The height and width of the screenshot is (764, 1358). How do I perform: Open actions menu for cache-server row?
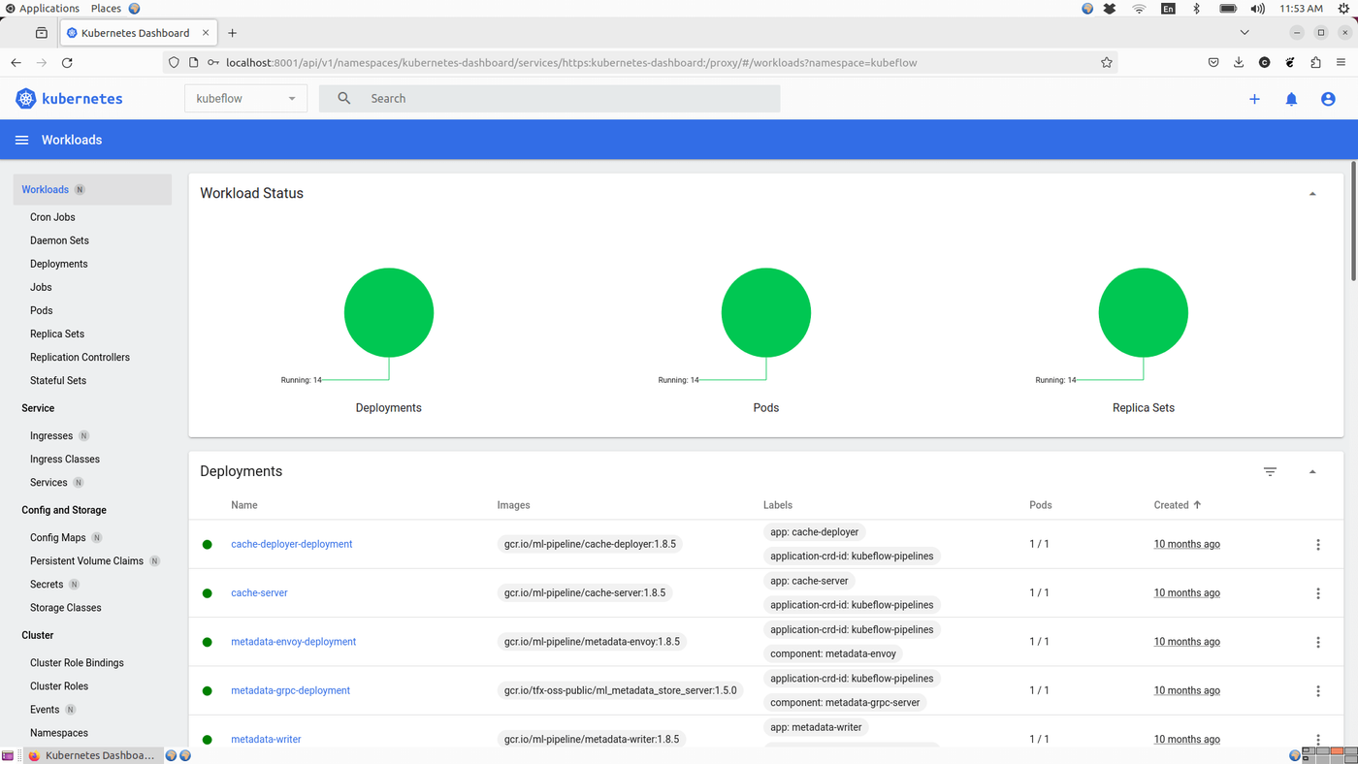click(1317, 593)
